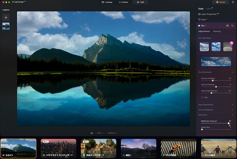Switch to the Tools panel tab

point(201,9)
